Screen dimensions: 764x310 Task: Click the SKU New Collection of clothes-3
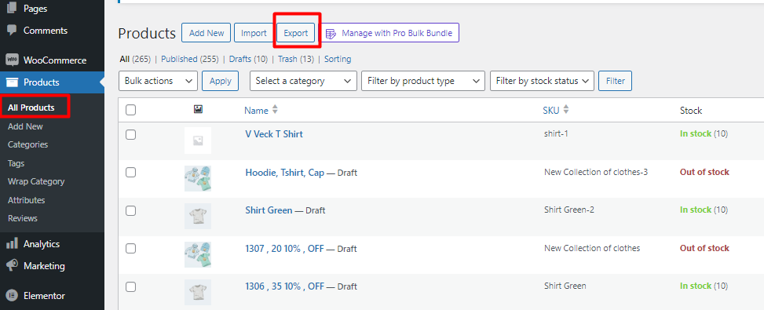pyautogui.click(x=596, y=172)
